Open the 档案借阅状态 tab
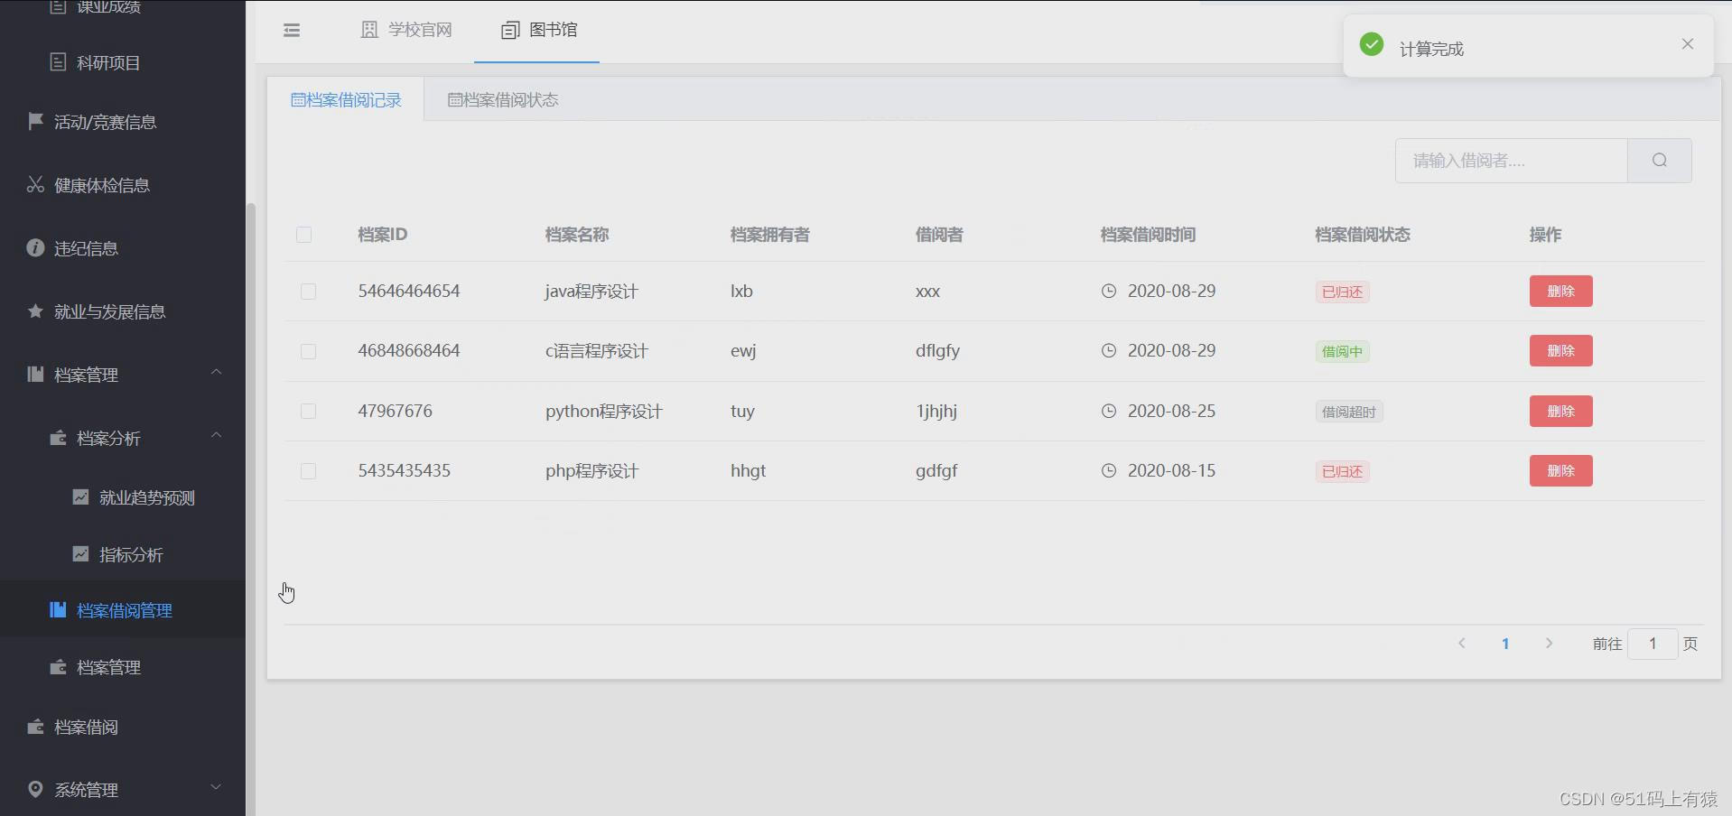 click(503, 99)
